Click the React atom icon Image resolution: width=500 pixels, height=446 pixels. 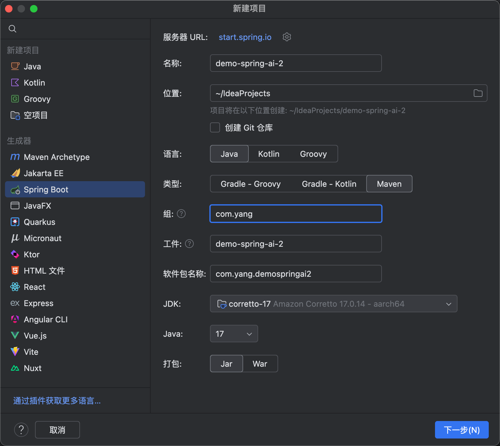pyautogui.click(x=15, y=287)
